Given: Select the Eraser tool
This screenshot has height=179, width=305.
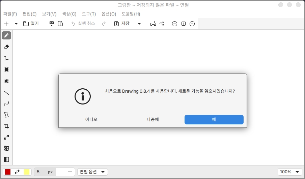Looking at the screenshot, I should pos(6,47).
